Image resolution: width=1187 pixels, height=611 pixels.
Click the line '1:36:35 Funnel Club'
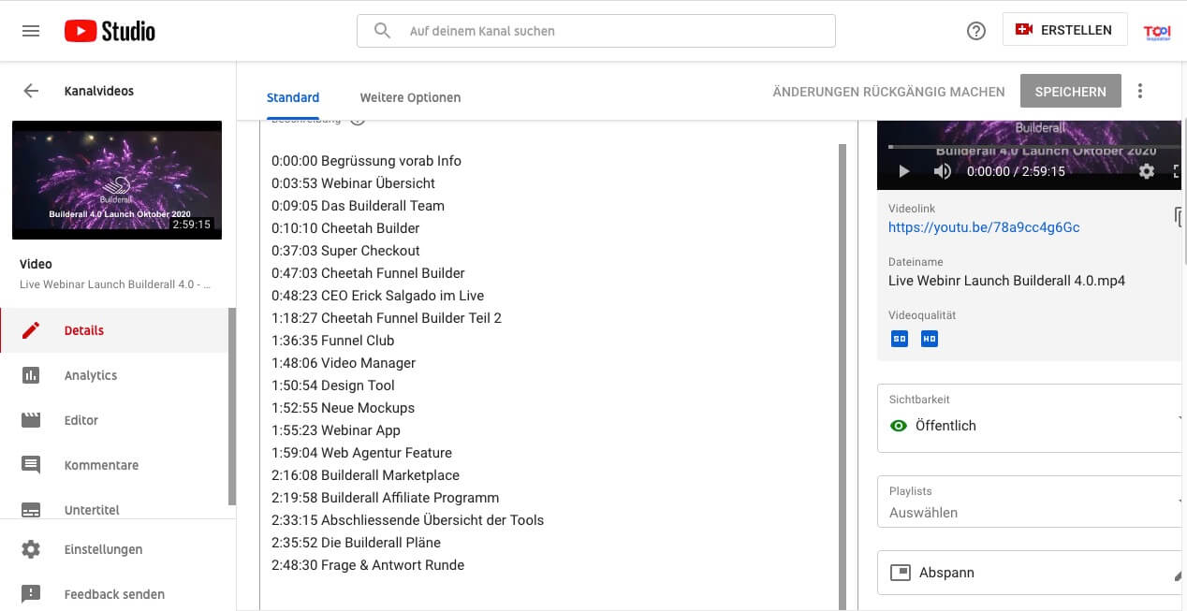click(x=332, y=341)
